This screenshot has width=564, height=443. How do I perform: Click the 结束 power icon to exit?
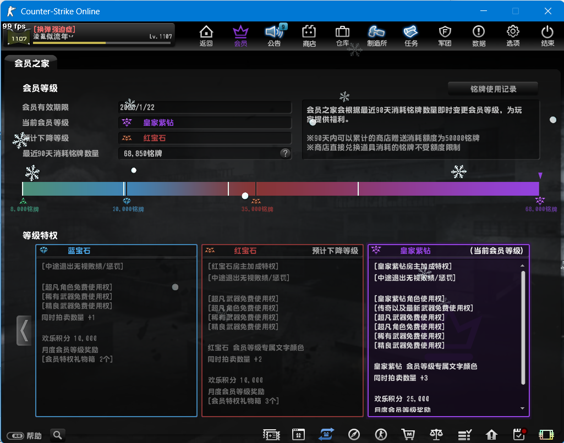tap(547, 35)
